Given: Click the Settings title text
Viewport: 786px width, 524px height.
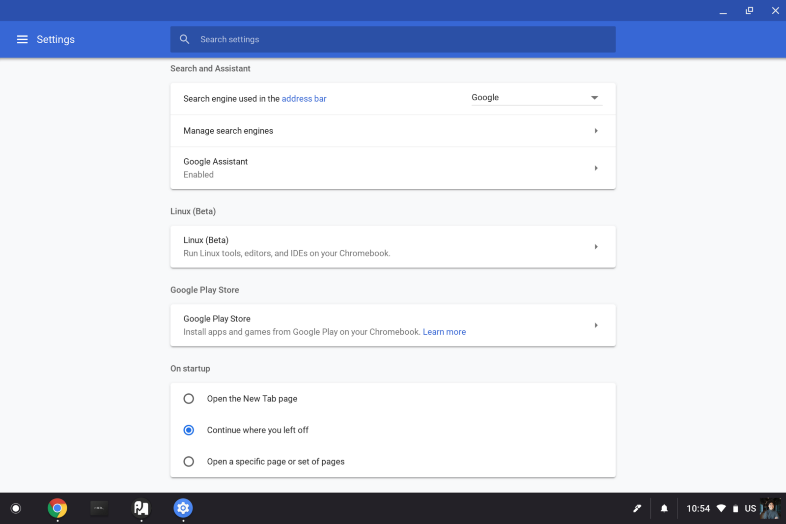Looking at the screenshot, I should (x=56, y=39).
